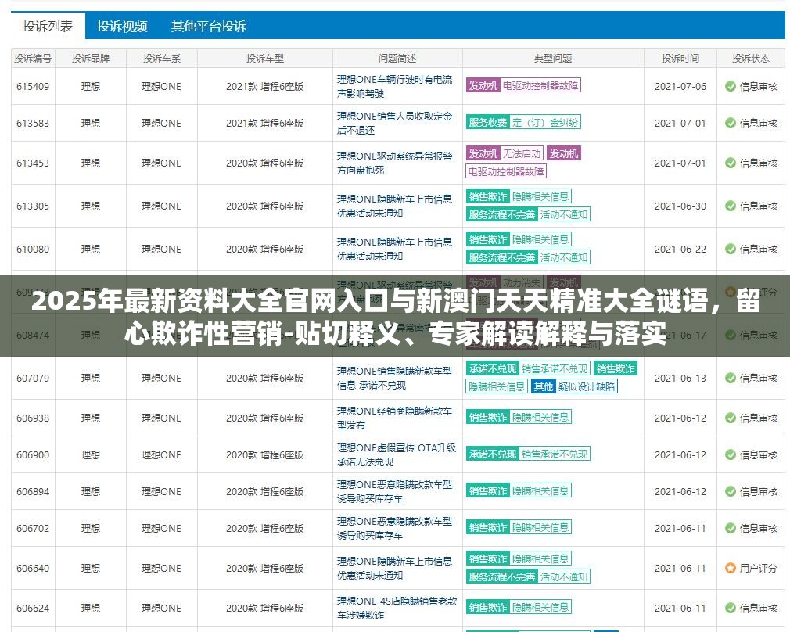Open complaint 613305 problem description
The width and height of the screenshot is (790, 632).
(394, 206)
